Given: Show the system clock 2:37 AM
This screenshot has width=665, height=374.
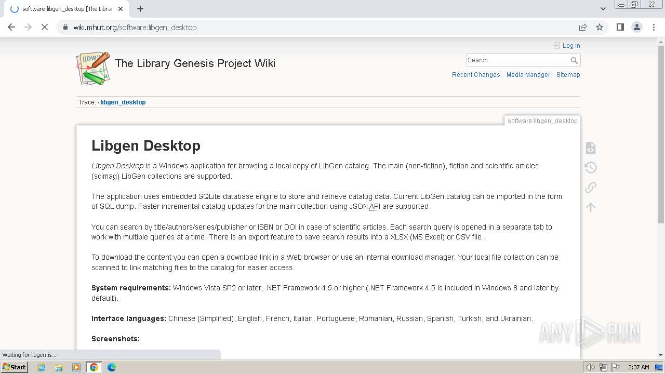Looking at the screenshot, I should point(639,367).
